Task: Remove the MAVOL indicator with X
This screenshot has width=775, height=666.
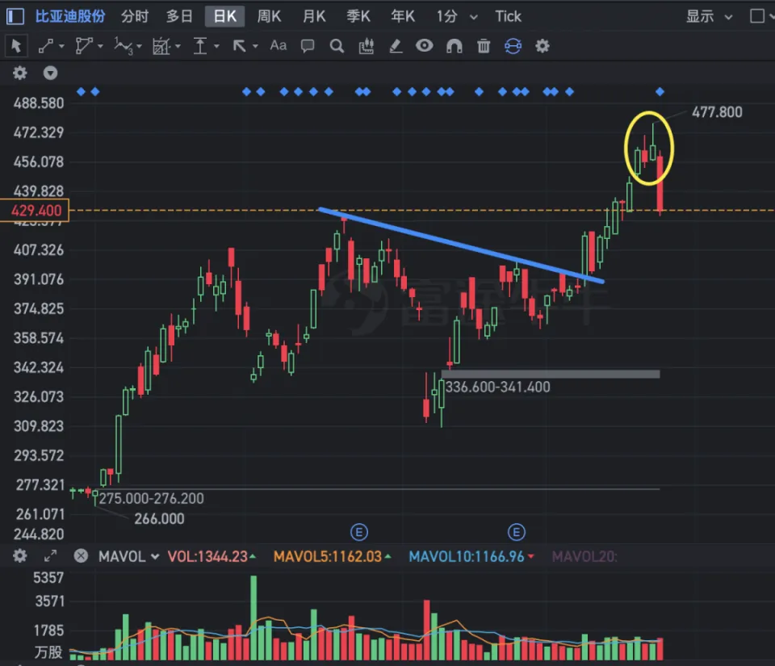Action: point(81,556)
